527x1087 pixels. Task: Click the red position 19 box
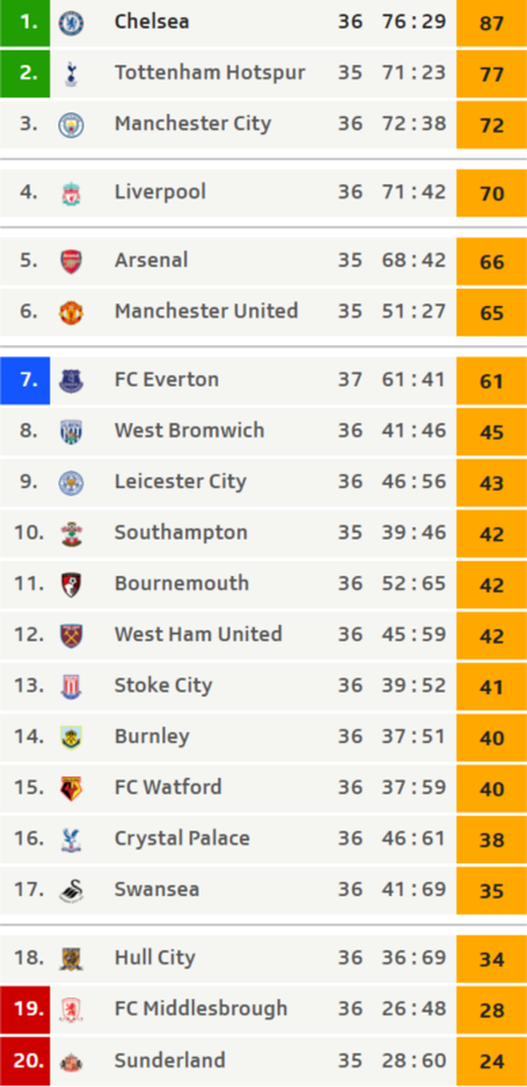[x=25, y=1008]
